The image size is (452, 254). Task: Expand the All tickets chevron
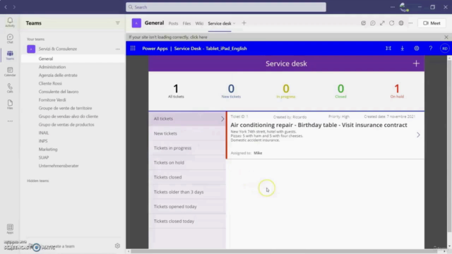click(222, 119)
